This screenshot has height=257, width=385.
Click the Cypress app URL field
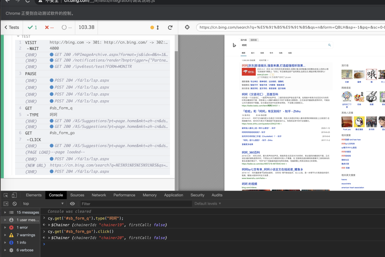(x=291, y=27)
